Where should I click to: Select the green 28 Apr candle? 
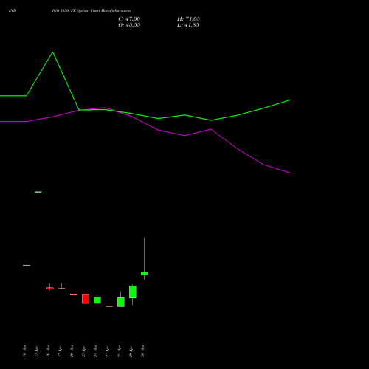click(121, 302)
